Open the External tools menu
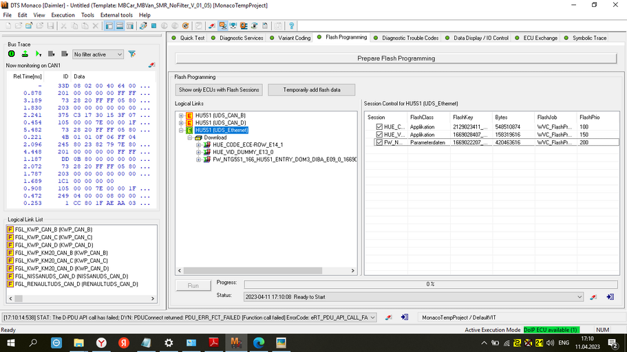This screenshot has height=352, width=627. click(116, 15)
